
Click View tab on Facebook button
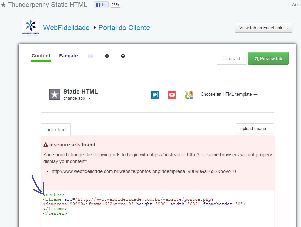click(264, 28)
